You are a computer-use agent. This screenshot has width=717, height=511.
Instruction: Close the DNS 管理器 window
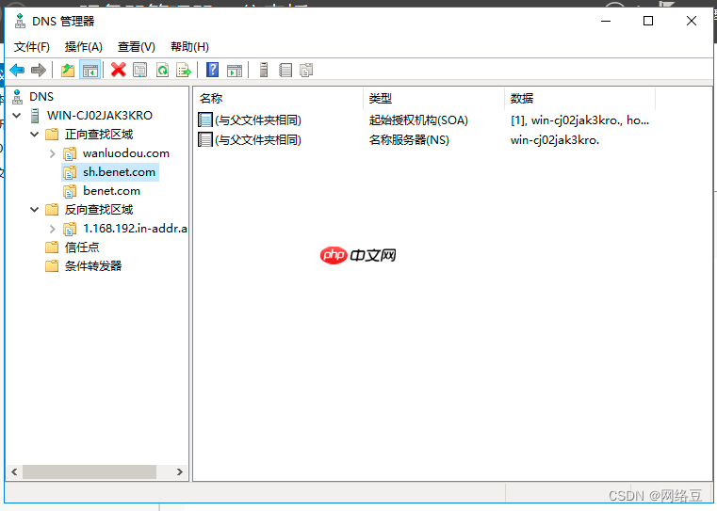[x=692, y=21]
